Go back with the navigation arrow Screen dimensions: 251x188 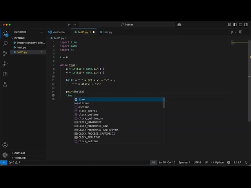(x=69, y=25)
